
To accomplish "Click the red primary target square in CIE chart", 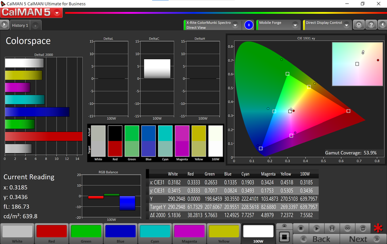I will coord(348,111).
